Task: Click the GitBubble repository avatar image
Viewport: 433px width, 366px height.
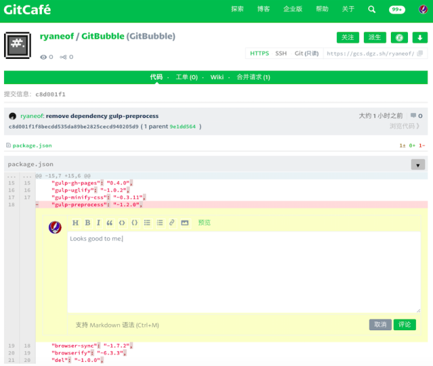Action: click(18, 45)
